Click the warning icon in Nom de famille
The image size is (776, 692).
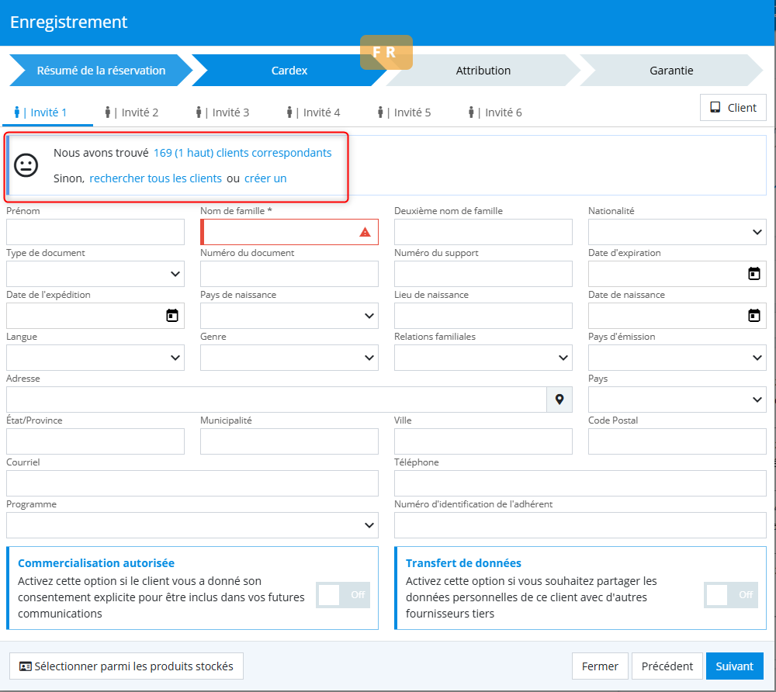(x=365, y=232)
